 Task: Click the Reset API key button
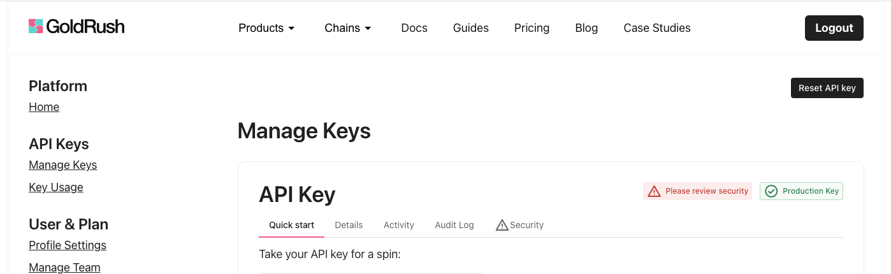(x=827, y=88)
